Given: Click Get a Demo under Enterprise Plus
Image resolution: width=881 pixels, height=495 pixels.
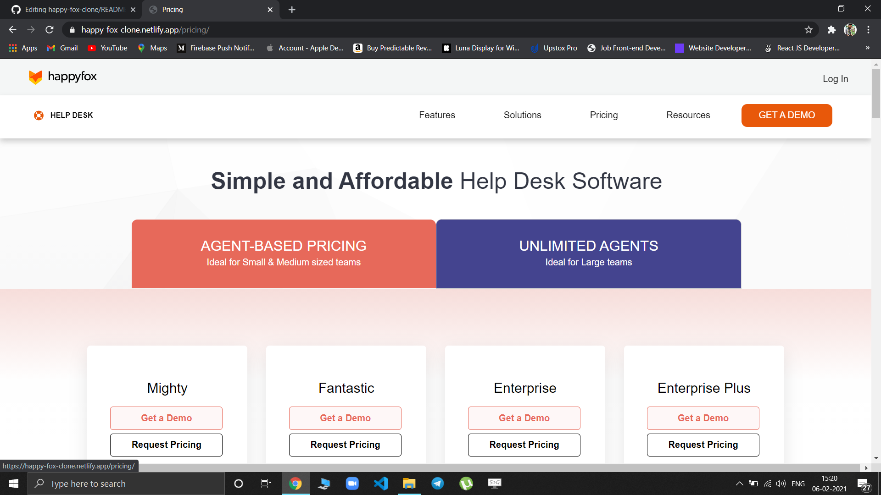Looking at the screenshot, I should click(x=703, y=418).
